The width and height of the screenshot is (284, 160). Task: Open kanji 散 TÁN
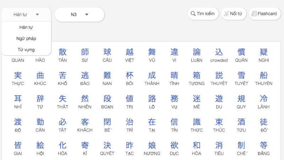tap(62, 55)
